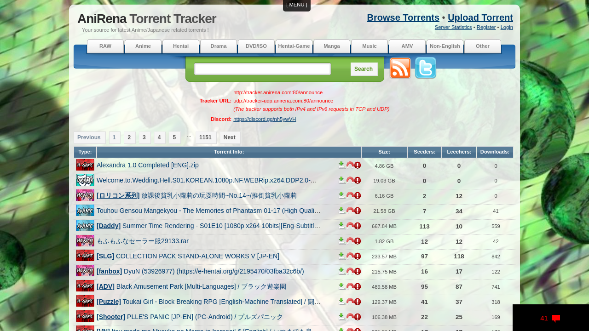Open the Server Statistics link

coord(453,27)
